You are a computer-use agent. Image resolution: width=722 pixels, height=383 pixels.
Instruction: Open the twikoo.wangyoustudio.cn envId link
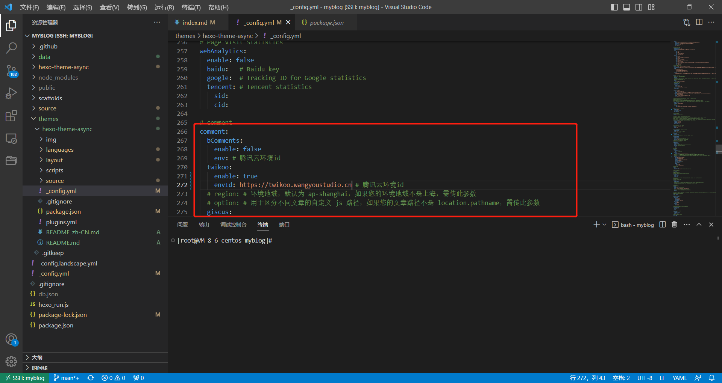(295, 185)
